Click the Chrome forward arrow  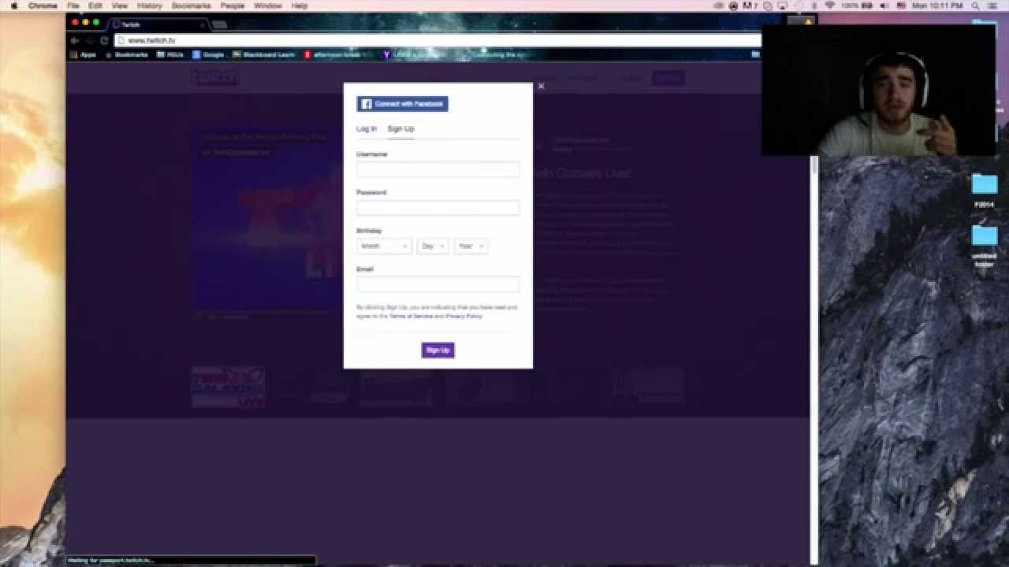89,40
